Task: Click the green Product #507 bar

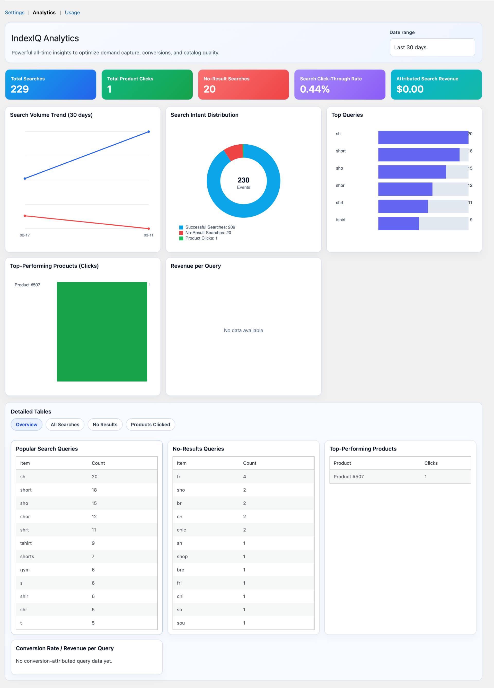Action: (x=102, y=332)
